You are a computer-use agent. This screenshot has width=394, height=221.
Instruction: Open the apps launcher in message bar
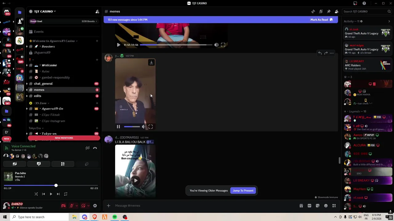pyautogui.click(x=334, y=206)
